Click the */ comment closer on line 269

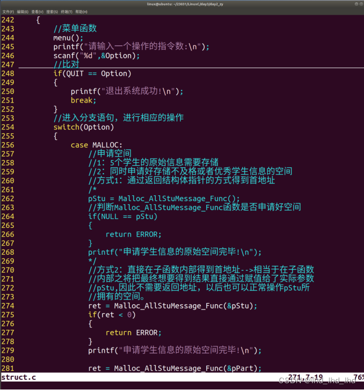(x=92, y=261)
